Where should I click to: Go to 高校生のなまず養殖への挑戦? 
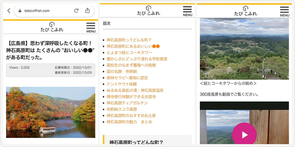tap(131, 65)
